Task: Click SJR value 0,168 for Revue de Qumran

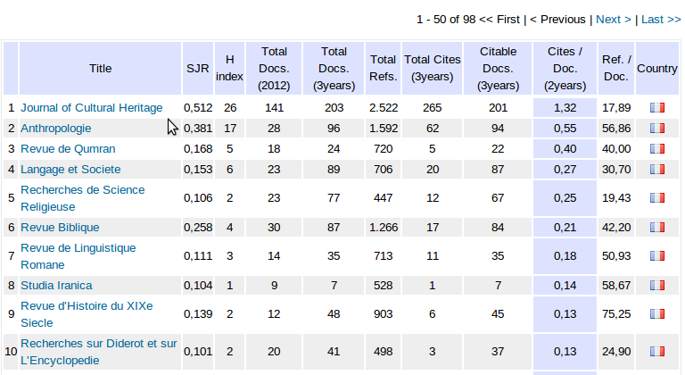Action: click(198, 149)
